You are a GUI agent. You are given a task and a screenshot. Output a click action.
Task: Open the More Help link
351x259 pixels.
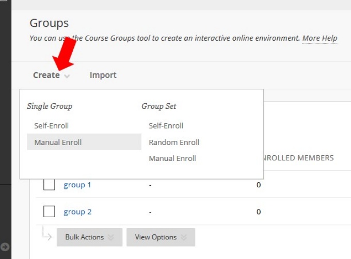(x=320, y=38)
